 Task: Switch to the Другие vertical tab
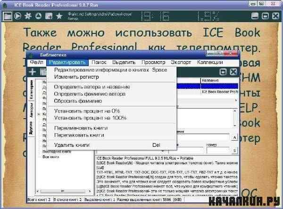pos(31,128)
